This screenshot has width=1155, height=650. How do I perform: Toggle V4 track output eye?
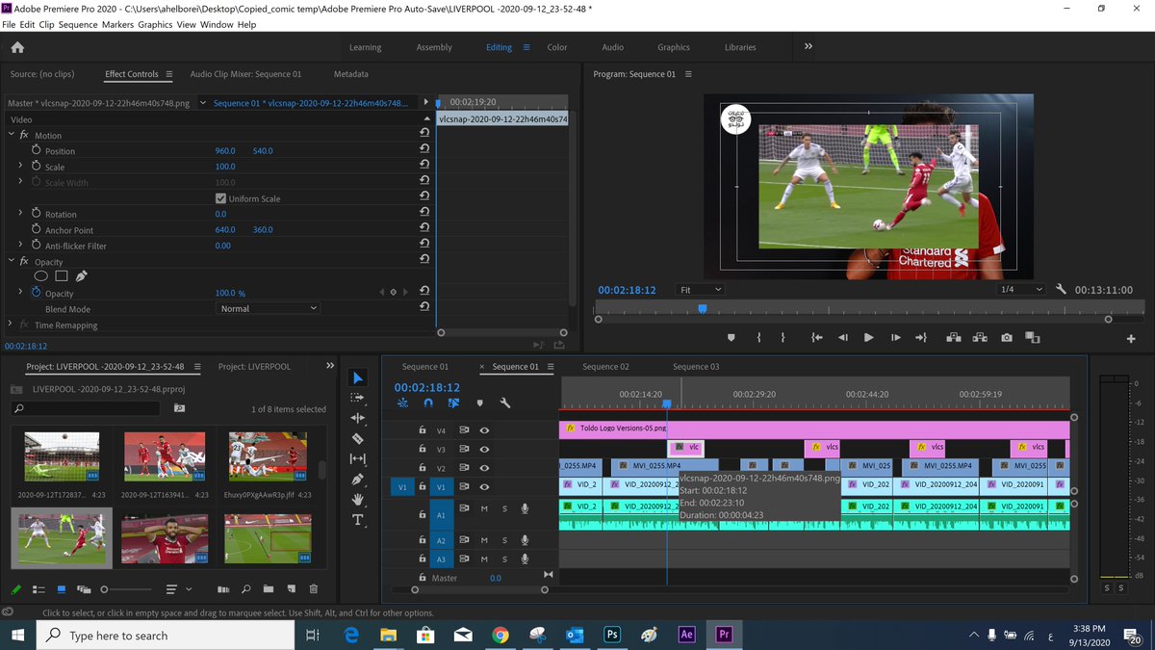coord(485,430)
